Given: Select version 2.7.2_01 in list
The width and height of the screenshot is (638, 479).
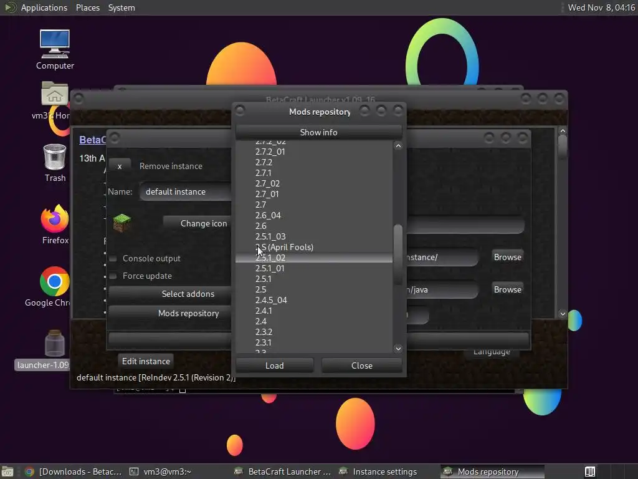Looking at the screenshot, I should (314, 152).
